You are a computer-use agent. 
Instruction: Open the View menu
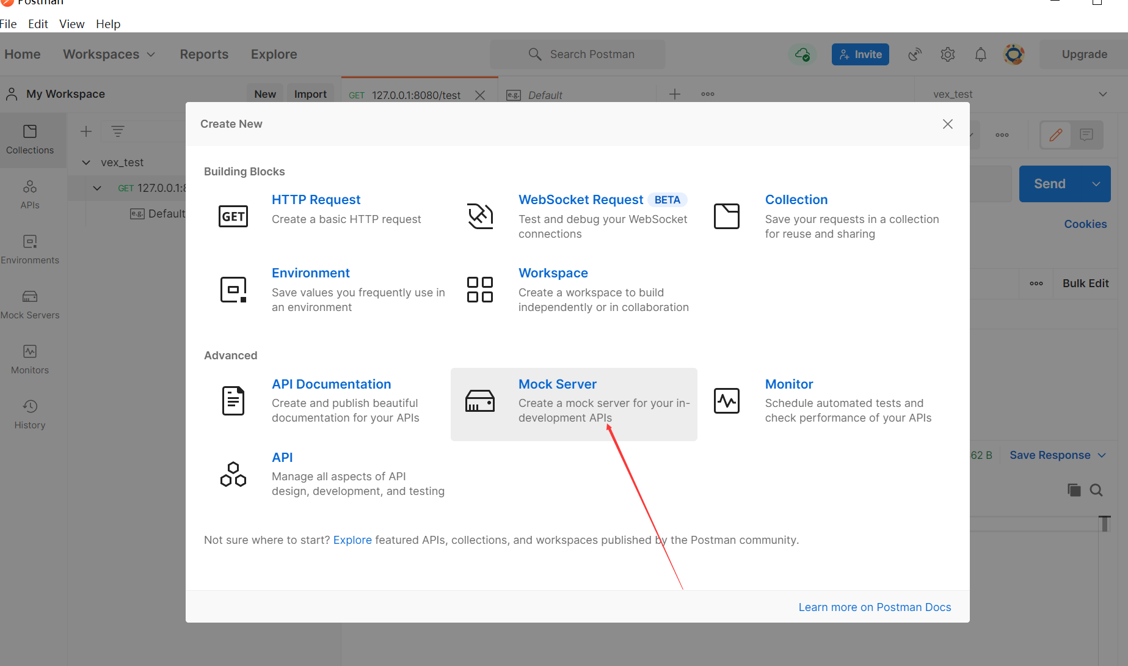pos(72,24)
